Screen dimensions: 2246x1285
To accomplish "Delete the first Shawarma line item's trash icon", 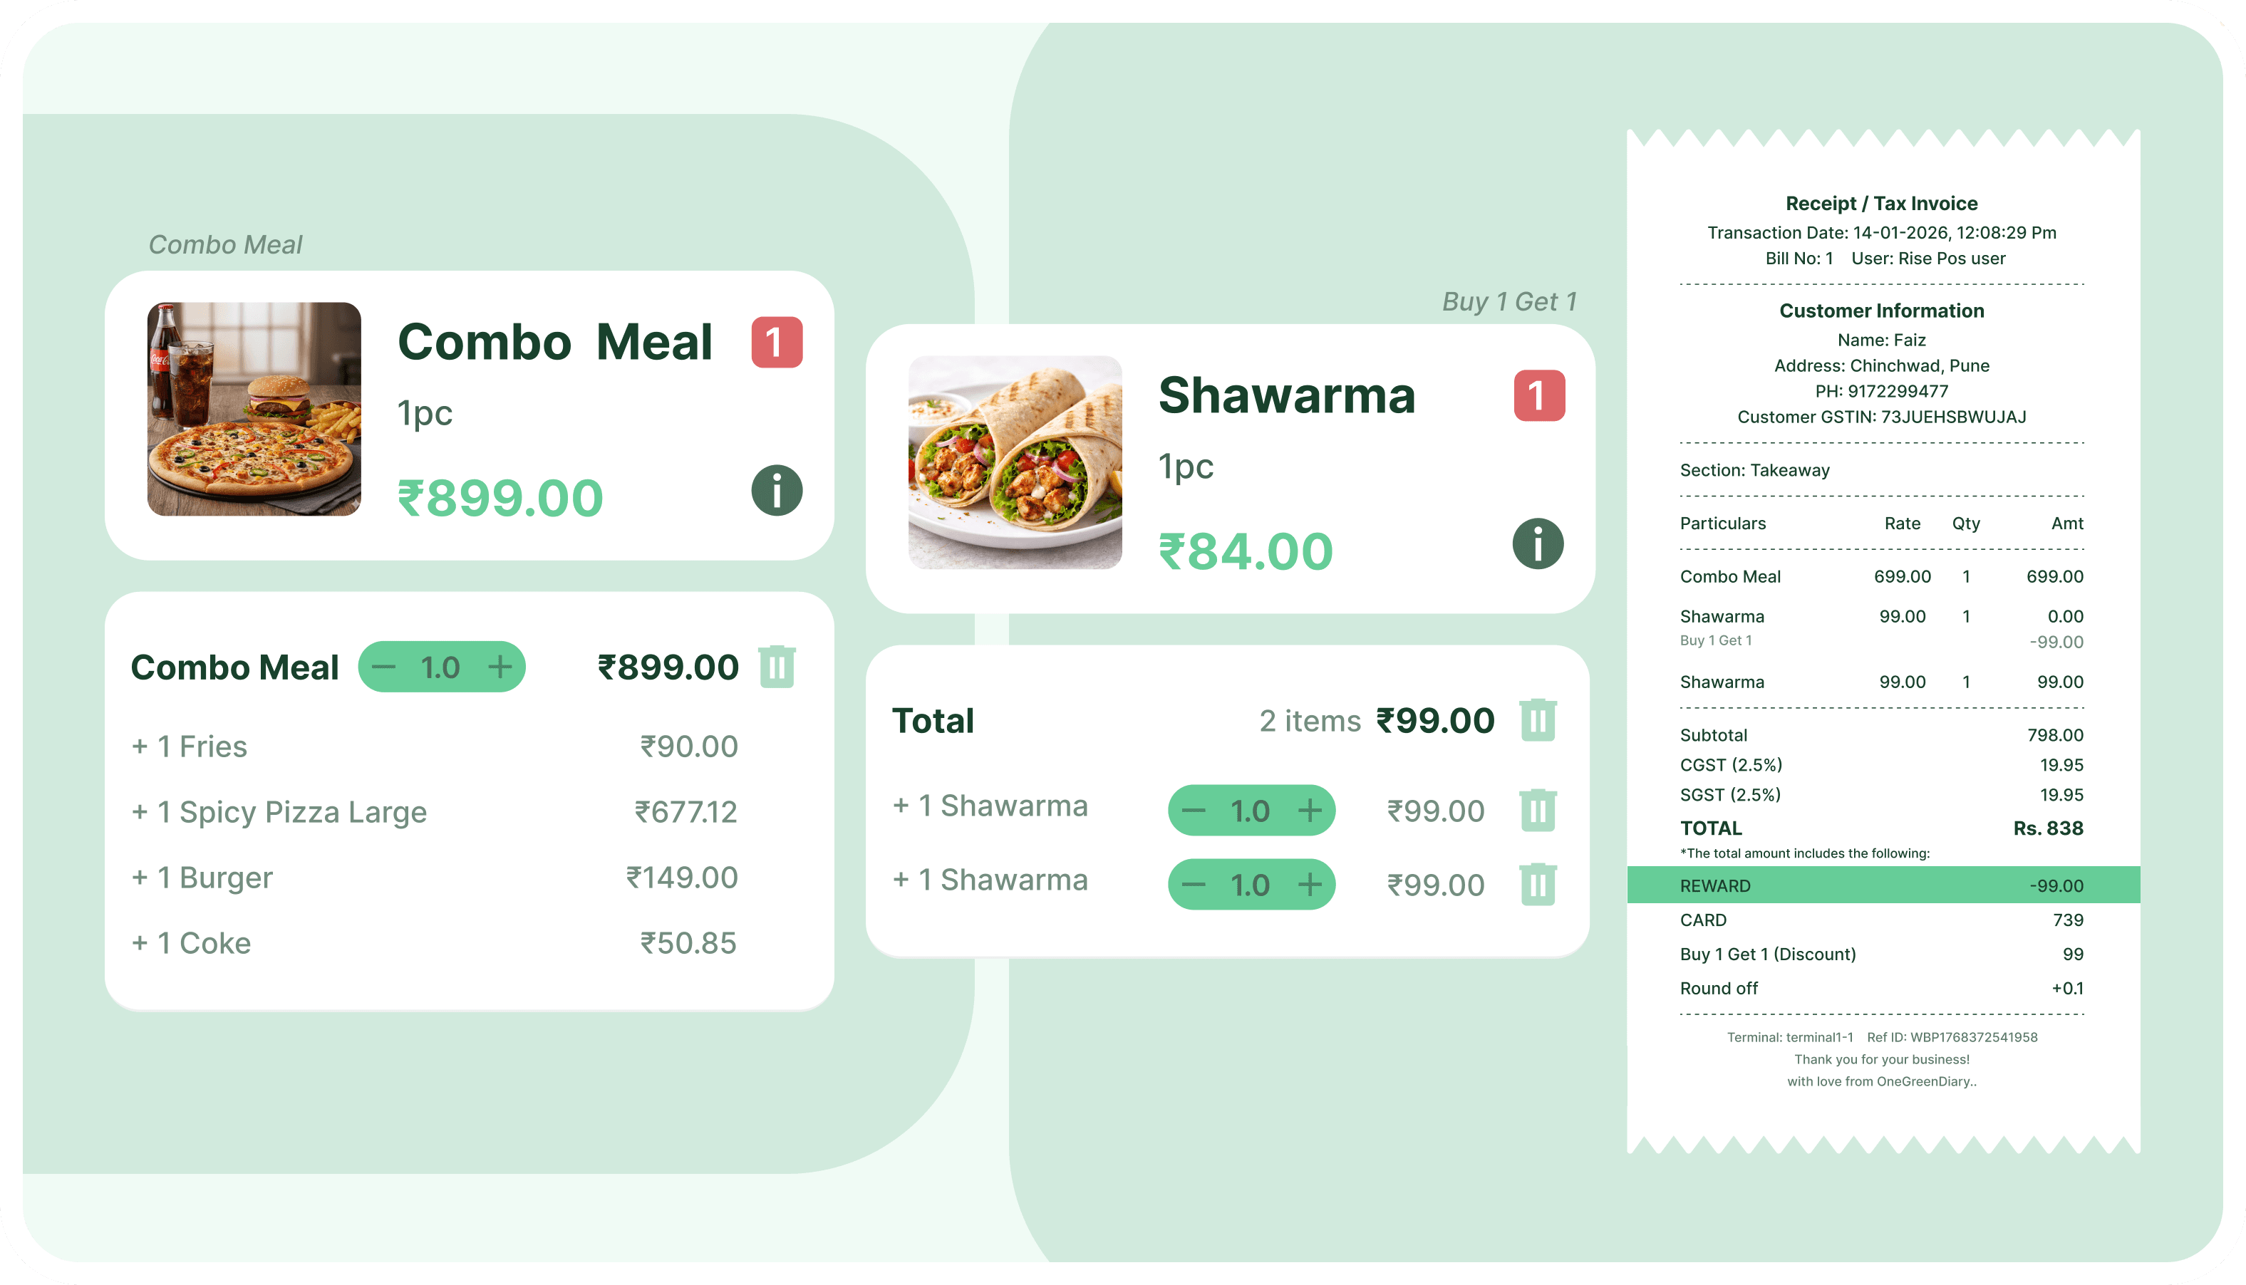I will click(x=1540, y=809).
